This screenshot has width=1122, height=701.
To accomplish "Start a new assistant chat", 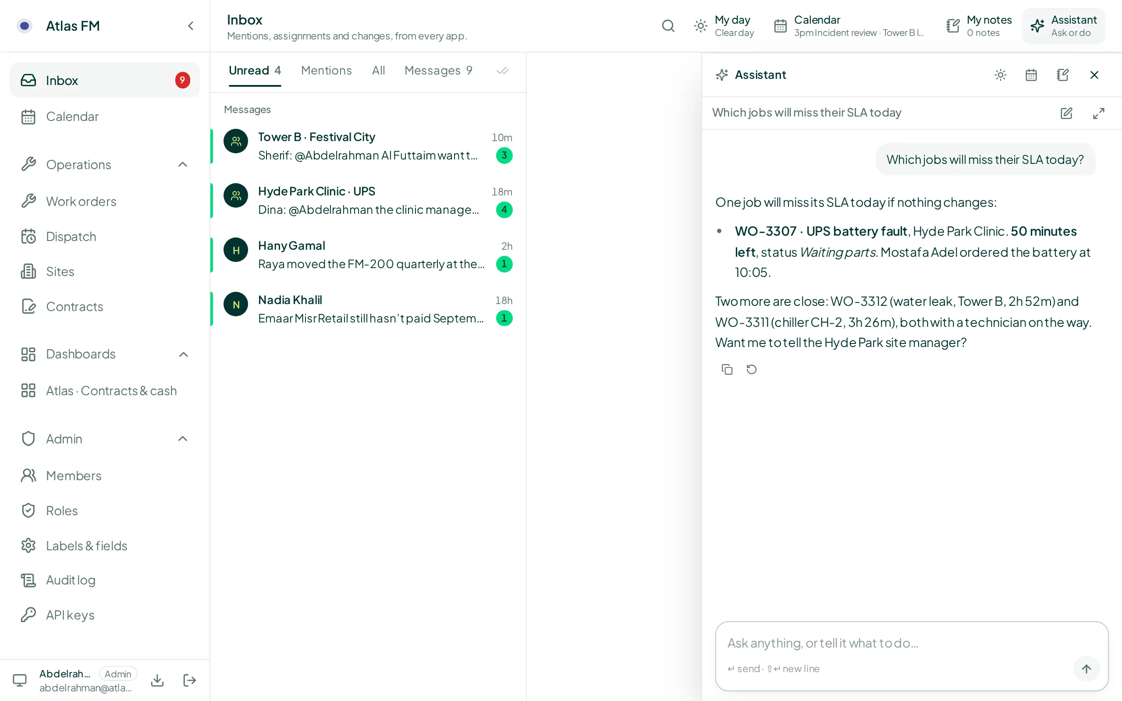I will (1066, 113).
